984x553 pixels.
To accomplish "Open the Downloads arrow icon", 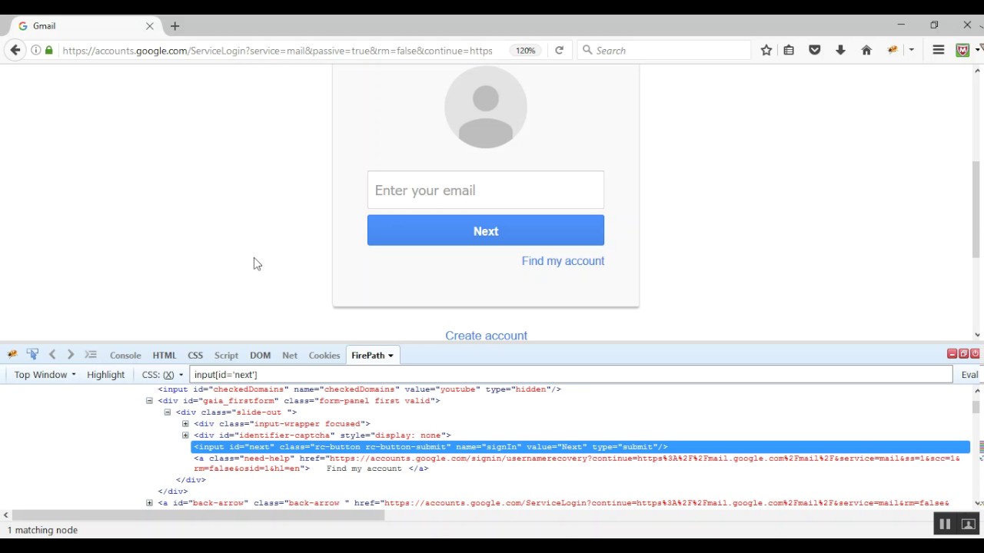I will click(x=840, y=50).
